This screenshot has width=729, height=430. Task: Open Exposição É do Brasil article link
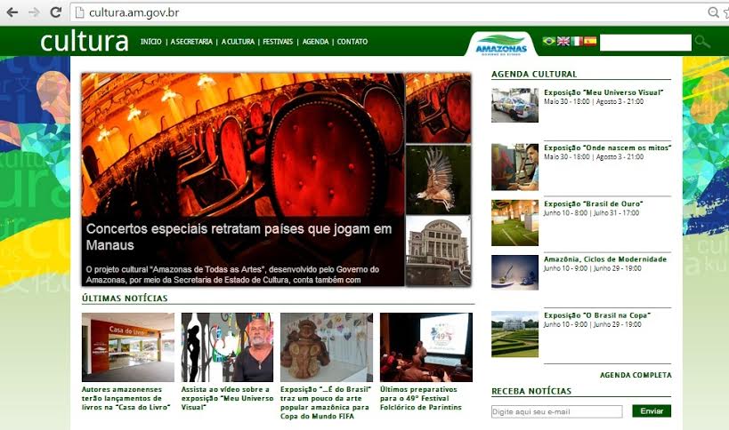pyautogui.click(x=326, y=402)
